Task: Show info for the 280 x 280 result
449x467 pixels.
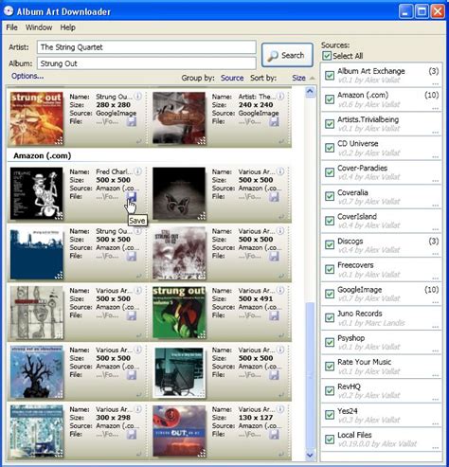Action: 138,96
